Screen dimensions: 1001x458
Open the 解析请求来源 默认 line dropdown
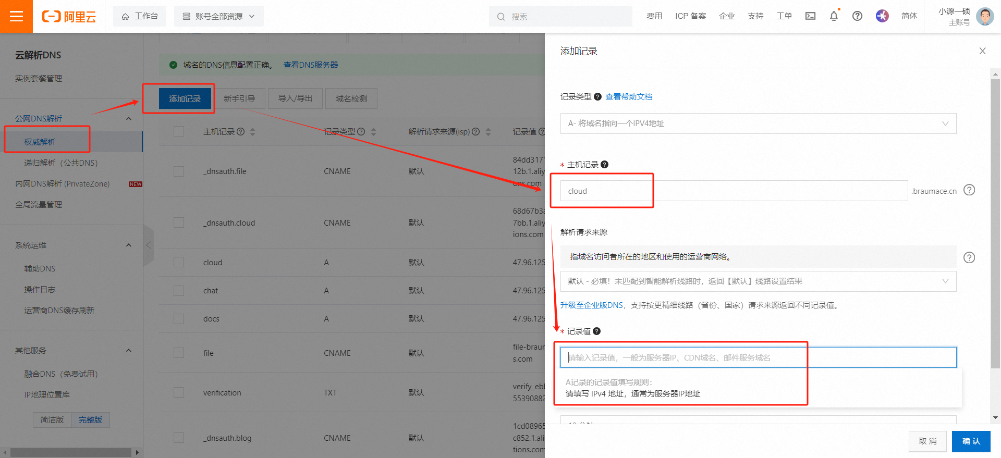pyautogui.click(x=758, y=281)
